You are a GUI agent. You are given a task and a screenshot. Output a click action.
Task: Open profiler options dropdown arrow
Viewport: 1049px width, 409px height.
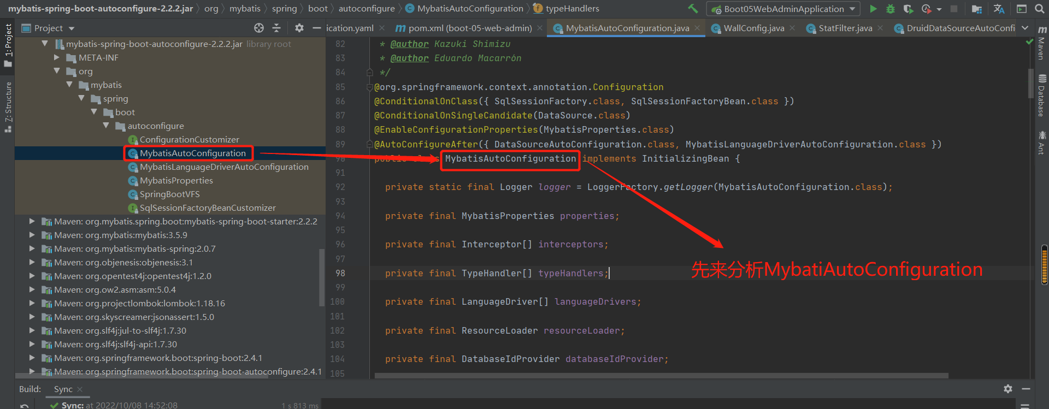pyautogui.click(x=939, y=9)
